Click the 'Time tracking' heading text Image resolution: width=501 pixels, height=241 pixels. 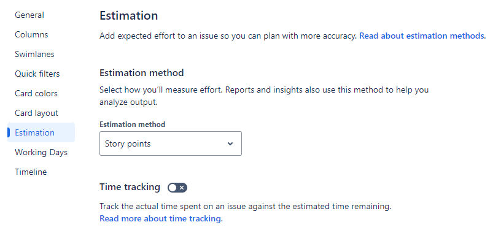pos(130,187)
